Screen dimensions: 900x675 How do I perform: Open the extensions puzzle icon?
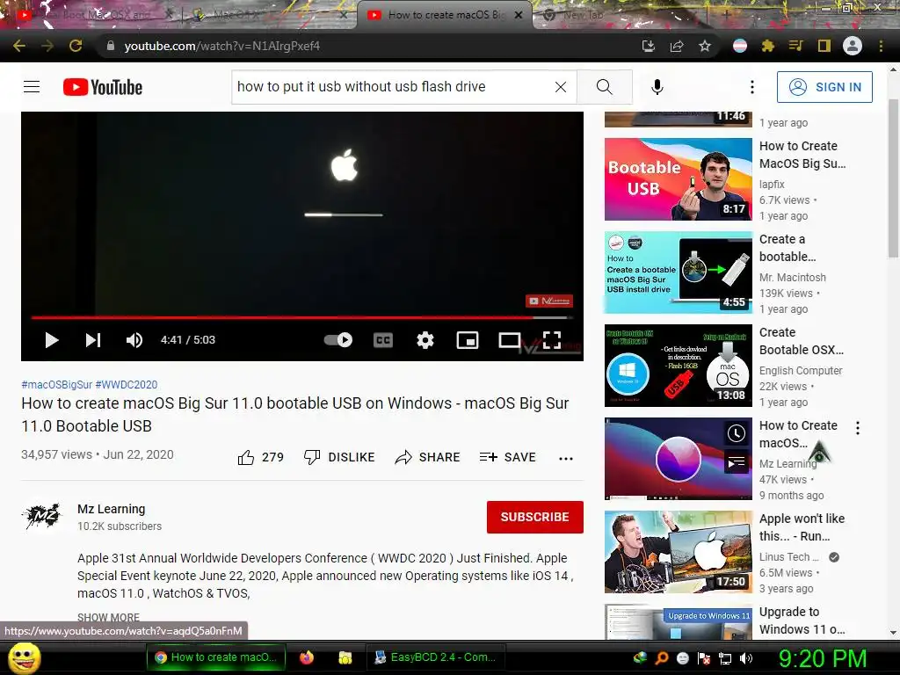(768, 46)
